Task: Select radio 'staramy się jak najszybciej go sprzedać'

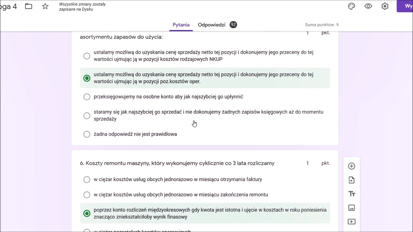Action: [87, 116]
